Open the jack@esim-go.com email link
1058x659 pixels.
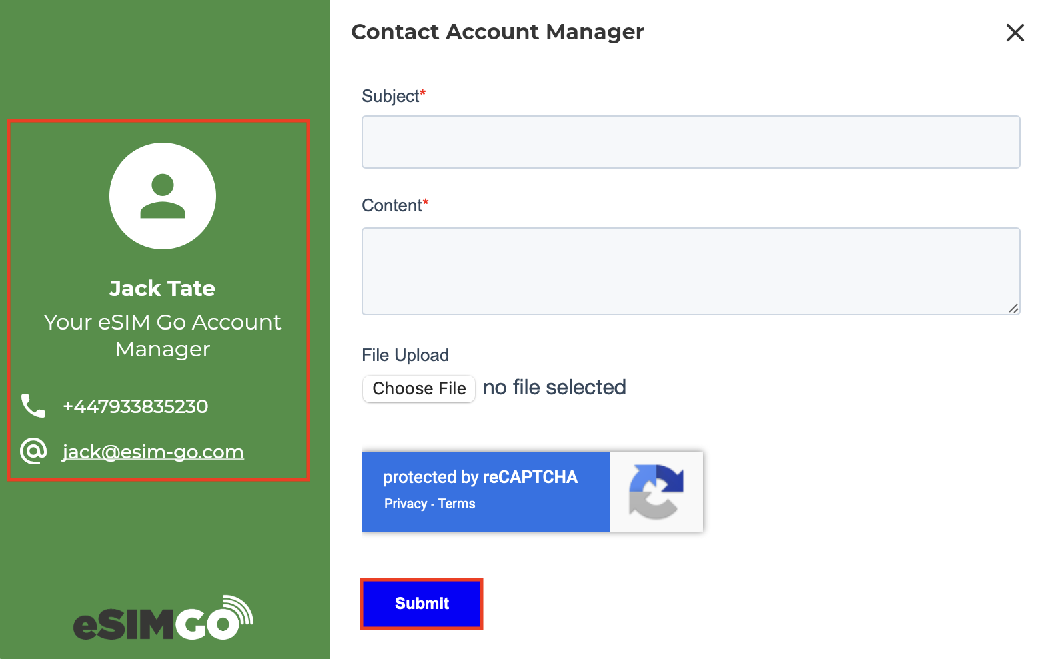click(x=153, y=452)
